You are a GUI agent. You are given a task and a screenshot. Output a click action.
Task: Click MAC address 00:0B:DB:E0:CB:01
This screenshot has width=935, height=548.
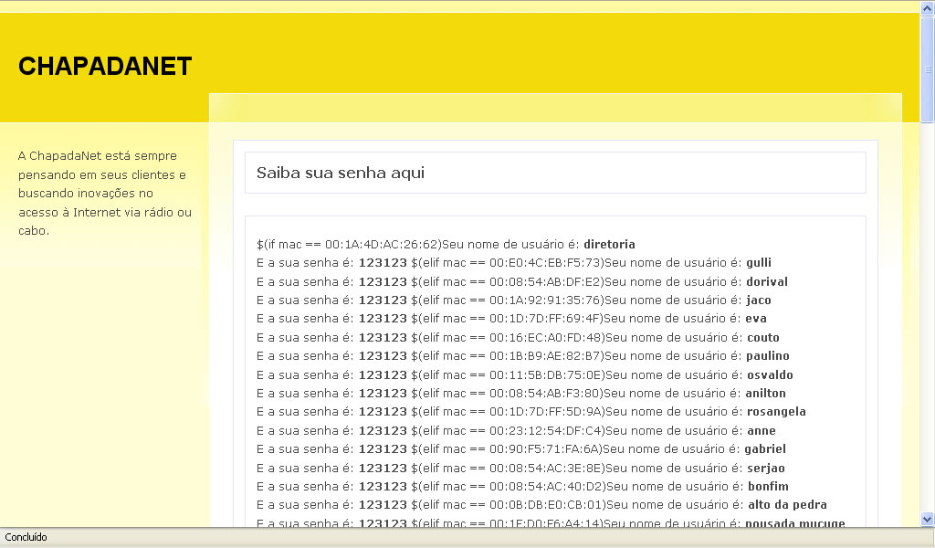546,505
